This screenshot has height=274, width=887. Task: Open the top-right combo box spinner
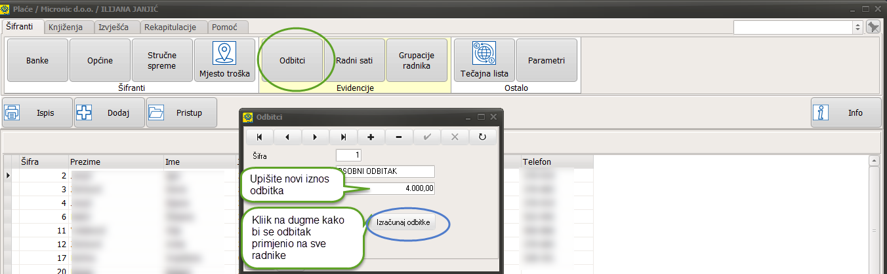pos(857,27)
